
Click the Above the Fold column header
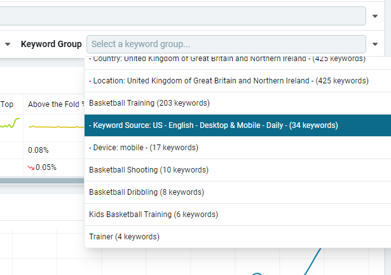click(x=54, y=104)
